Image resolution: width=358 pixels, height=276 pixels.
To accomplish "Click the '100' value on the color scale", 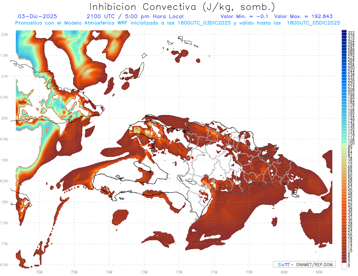I will 351,144.
